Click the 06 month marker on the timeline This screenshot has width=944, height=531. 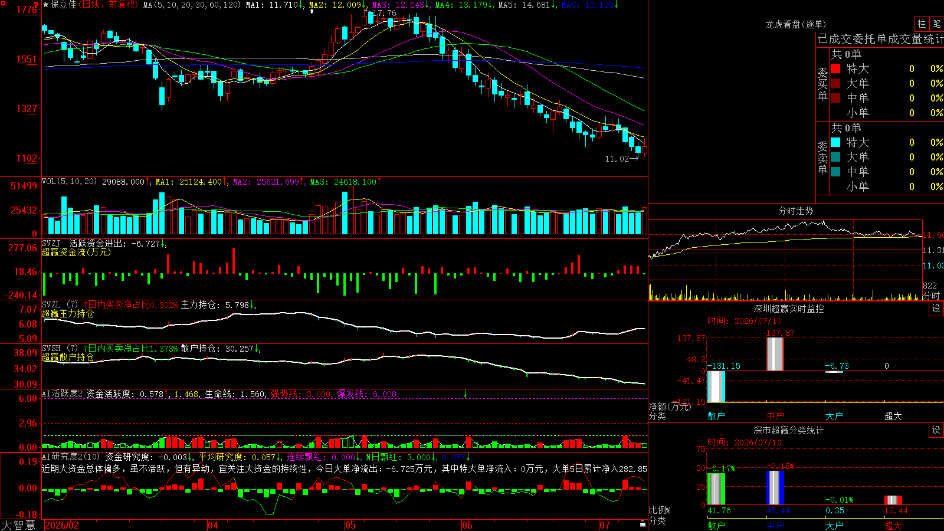(467, 525)
